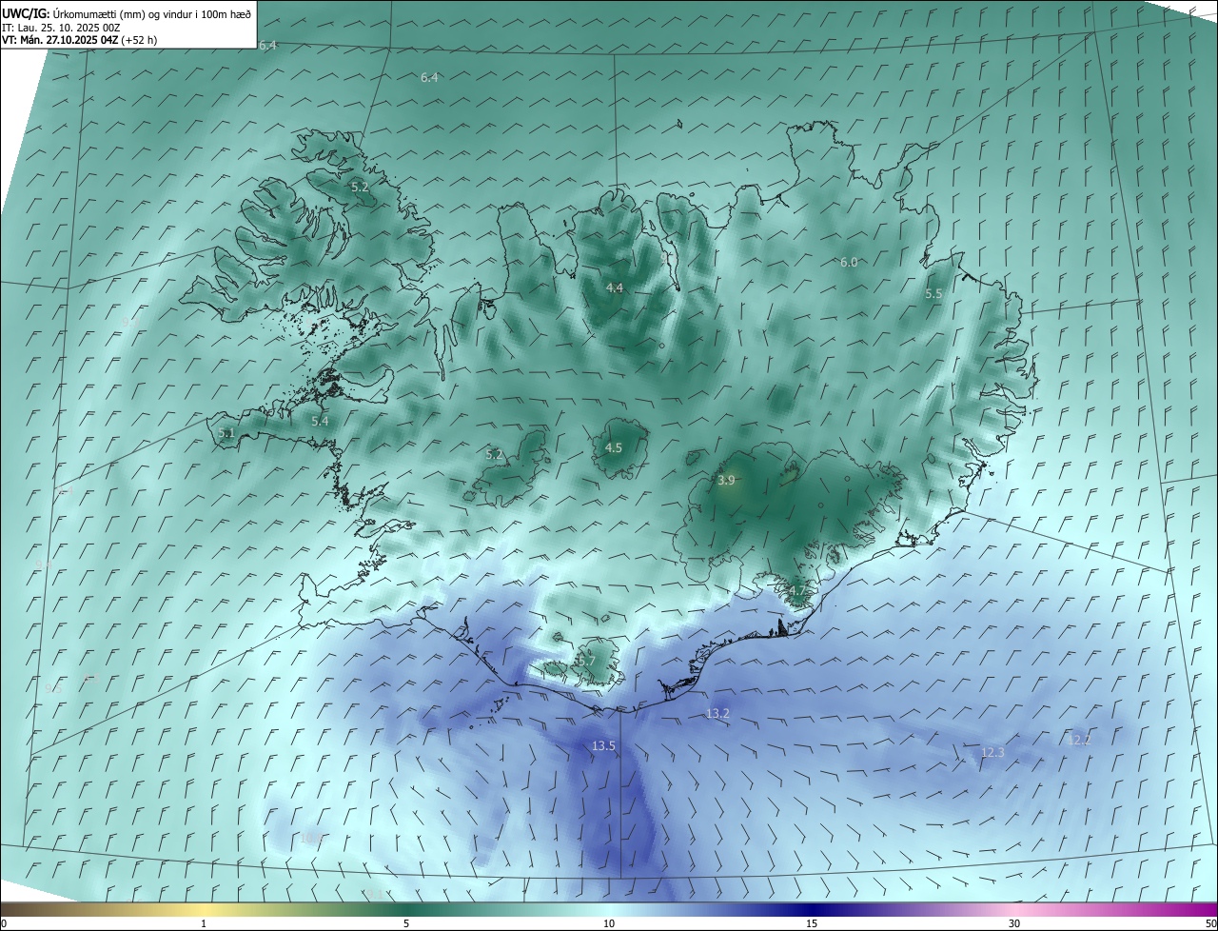Click the 12.3 value label offshore

[x=992, y=752]
